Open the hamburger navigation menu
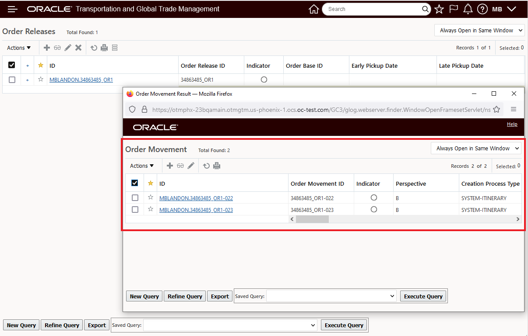Screen dimensions: 528x336 [13, 9]
